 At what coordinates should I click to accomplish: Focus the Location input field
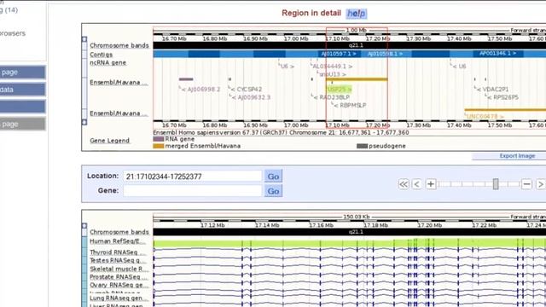(192, 177)
